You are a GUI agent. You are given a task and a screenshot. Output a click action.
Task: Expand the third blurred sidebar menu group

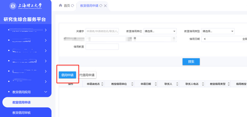46,51
